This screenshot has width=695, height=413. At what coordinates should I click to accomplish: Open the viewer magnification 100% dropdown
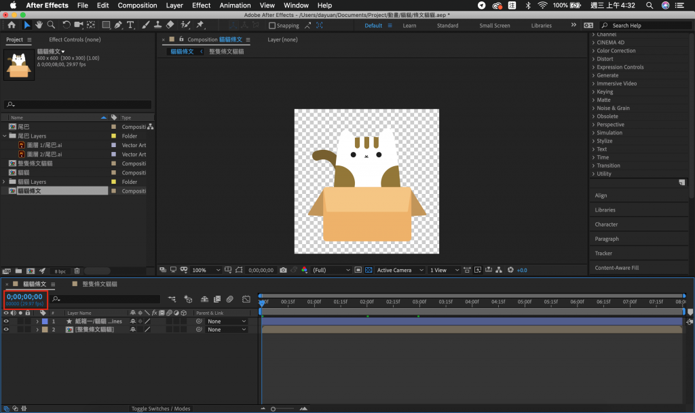204,270
